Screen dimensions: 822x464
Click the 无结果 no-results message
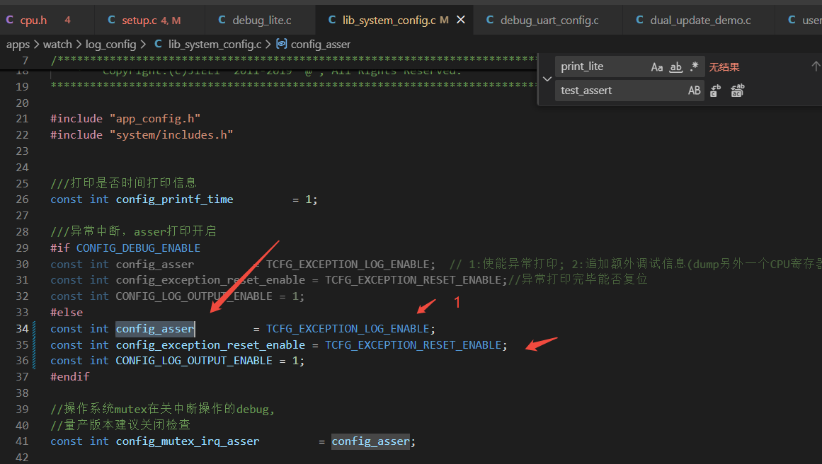pos(724,67)
